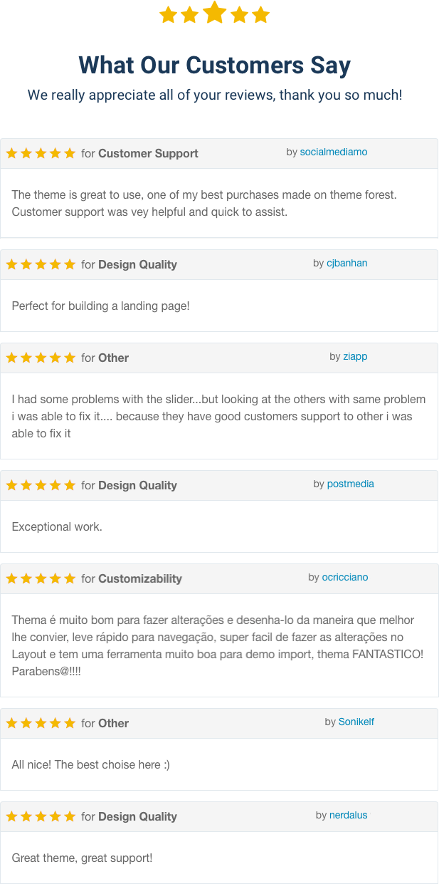Viewport: 439px width, 884px height.
Task: Click the large center star in header
Action: tap(214, 13)
